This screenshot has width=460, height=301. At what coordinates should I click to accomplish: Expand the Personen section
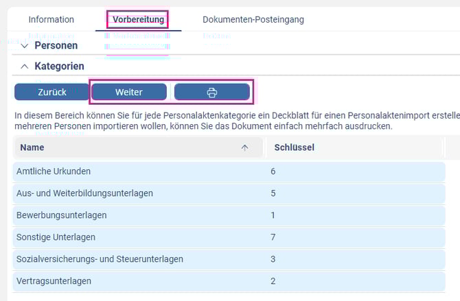coord(25,45)
